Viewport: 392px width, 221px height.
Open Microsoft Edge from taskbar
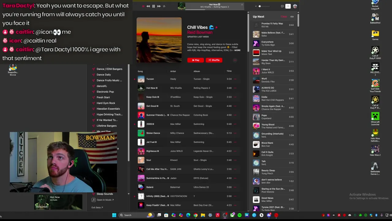pyautogui.click(x=188, y=215)
